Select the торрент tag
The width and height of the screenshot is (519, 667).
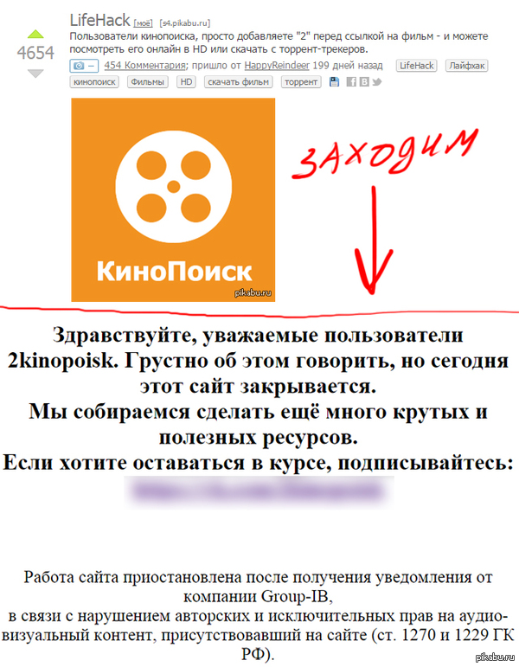tap(301, 81)
